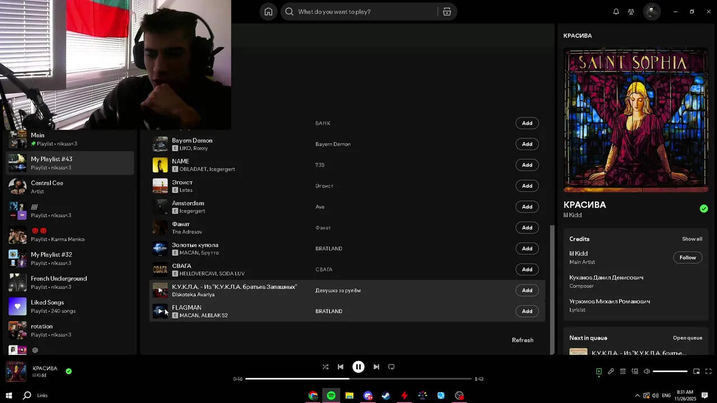The height and width of the screenshot is (403, 717).
Task: Pause the current song
Action: pos(358,367)
